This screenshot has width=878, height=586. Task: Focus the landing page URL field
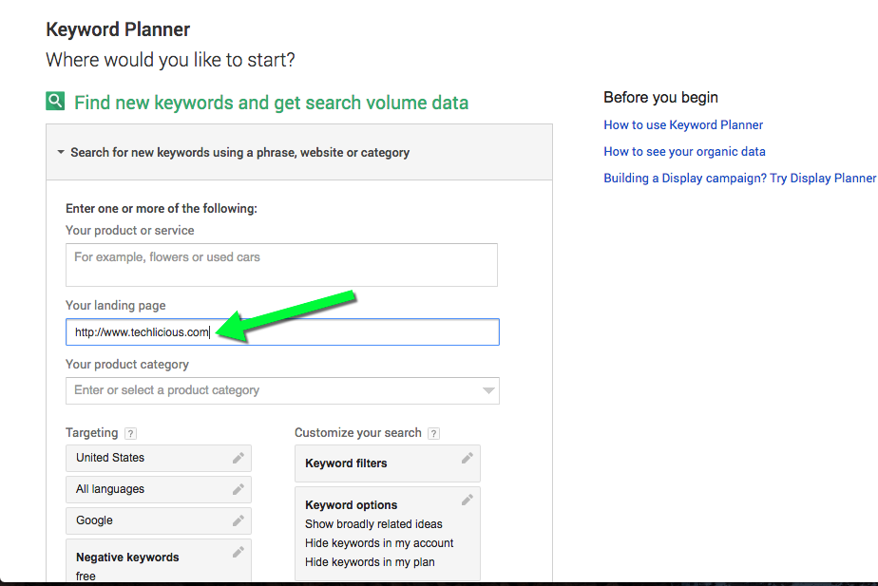pos(282,331)
